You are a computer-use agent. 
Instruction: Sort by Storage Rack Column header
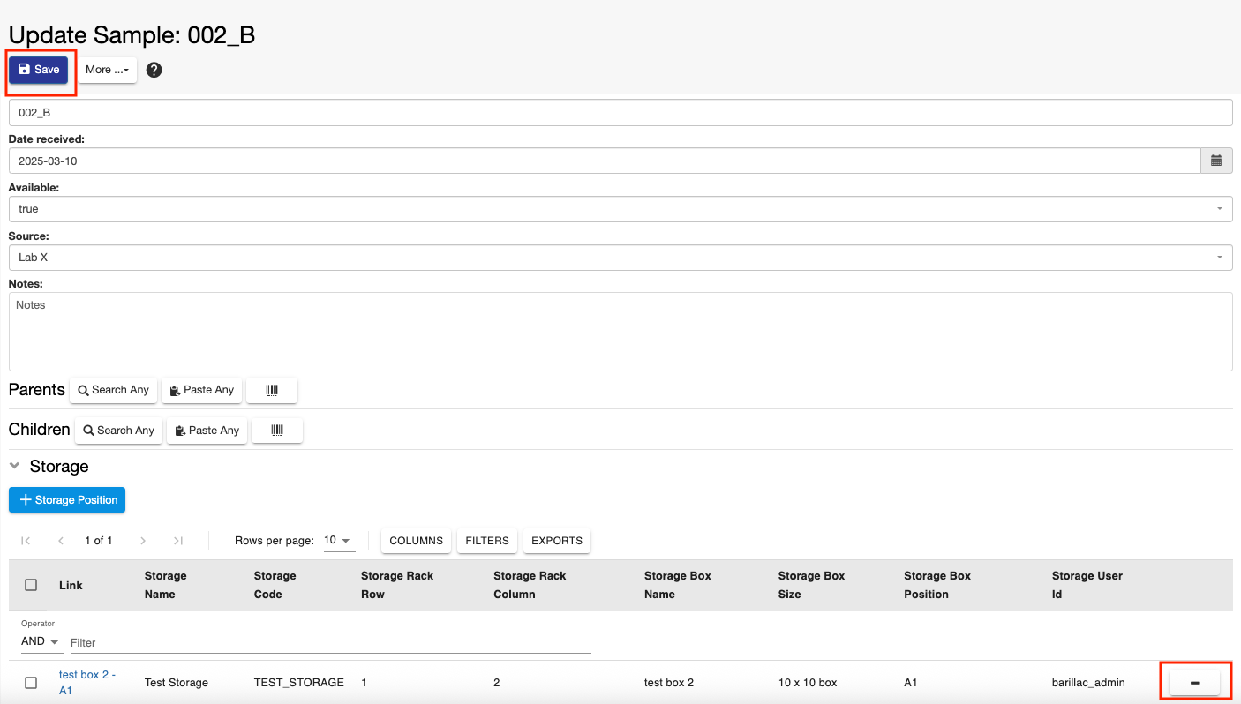(x=530, y=585)
